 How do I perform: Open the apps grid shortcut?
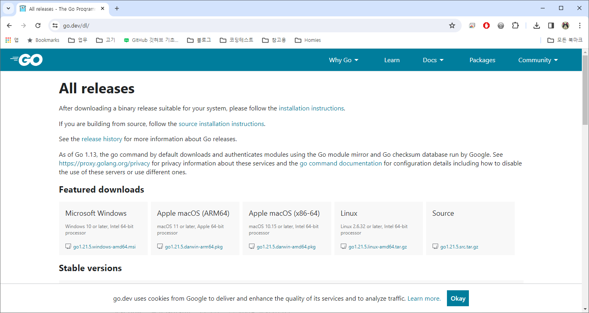pyautogui.click(x=12, y=40)
